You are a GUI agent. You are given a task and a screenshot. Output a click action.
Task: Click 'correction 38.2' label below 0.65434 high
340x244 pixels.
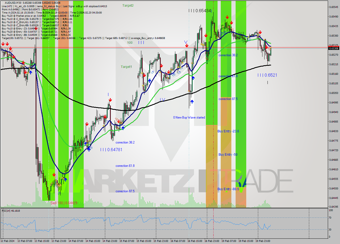(228, 55)
